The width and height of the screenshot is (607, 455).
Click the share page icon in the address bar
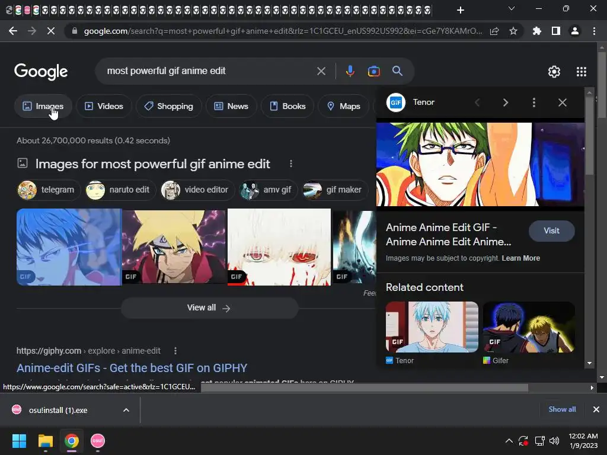[x=494, y=31]
